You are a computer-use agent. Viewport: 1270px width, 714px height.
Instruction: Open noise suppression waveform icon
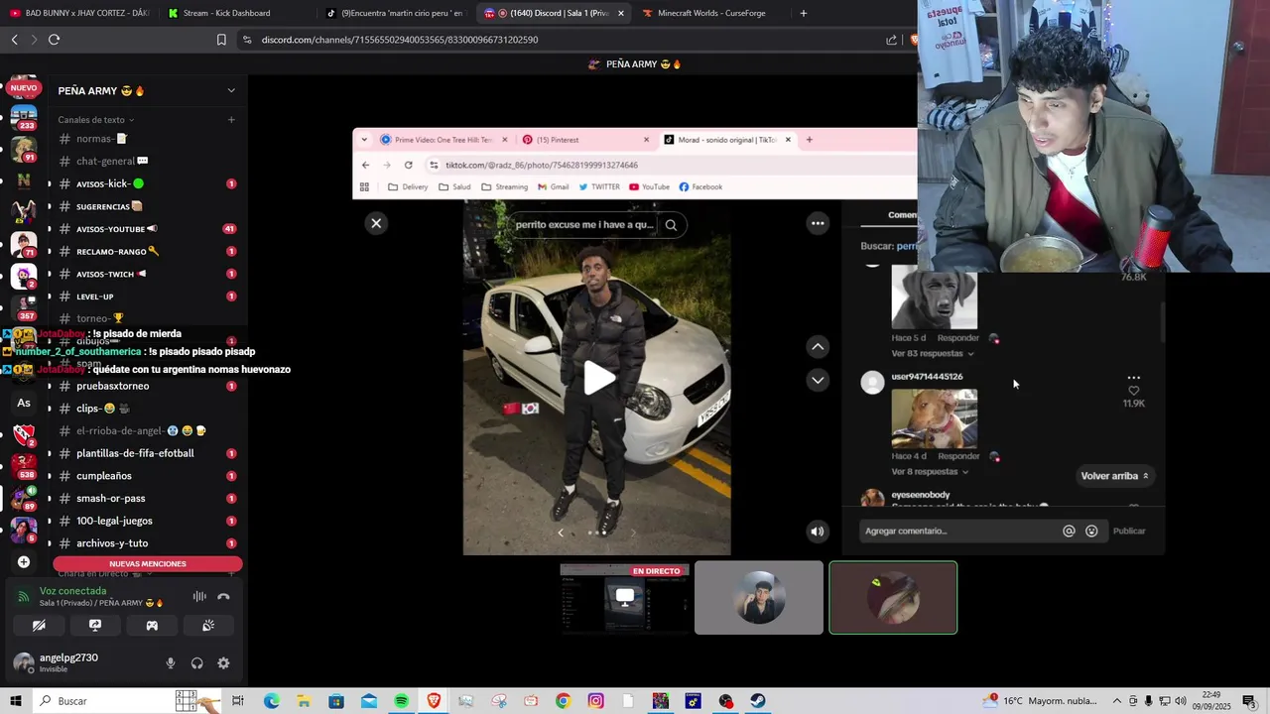pos(199,596)
